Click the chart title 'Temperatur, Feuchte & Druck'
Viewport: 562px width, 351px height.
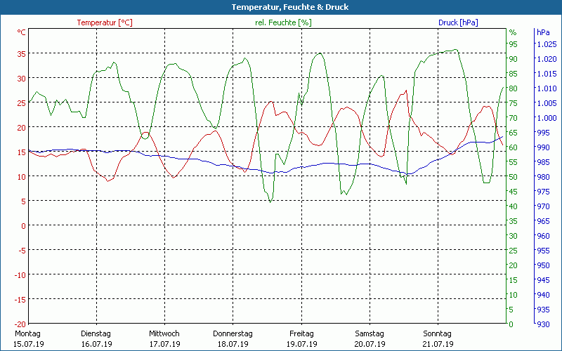point(290,7)
